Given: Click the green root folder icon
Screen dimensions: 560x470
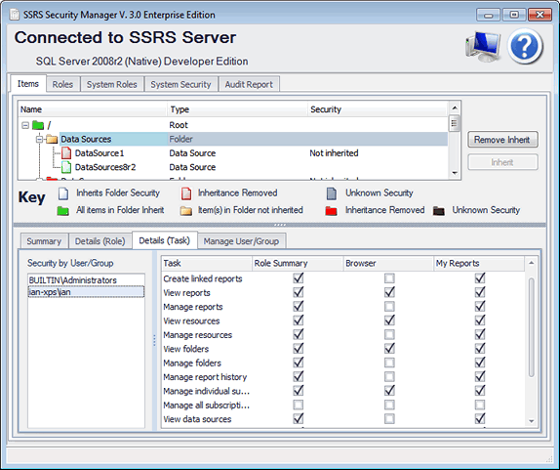Looking at the screenshot, I should coord(38,125).
